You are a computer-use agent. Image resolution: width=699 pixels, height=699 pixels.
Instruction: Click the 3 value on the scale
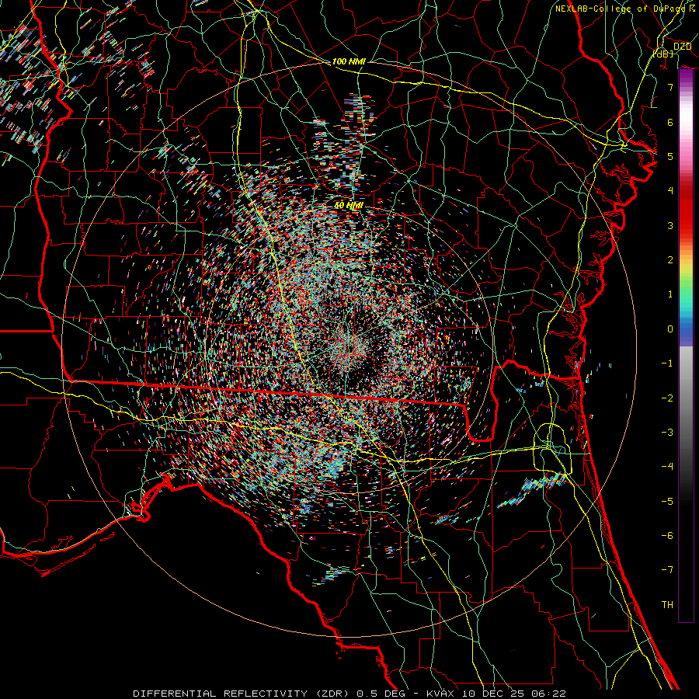(670, 225)
